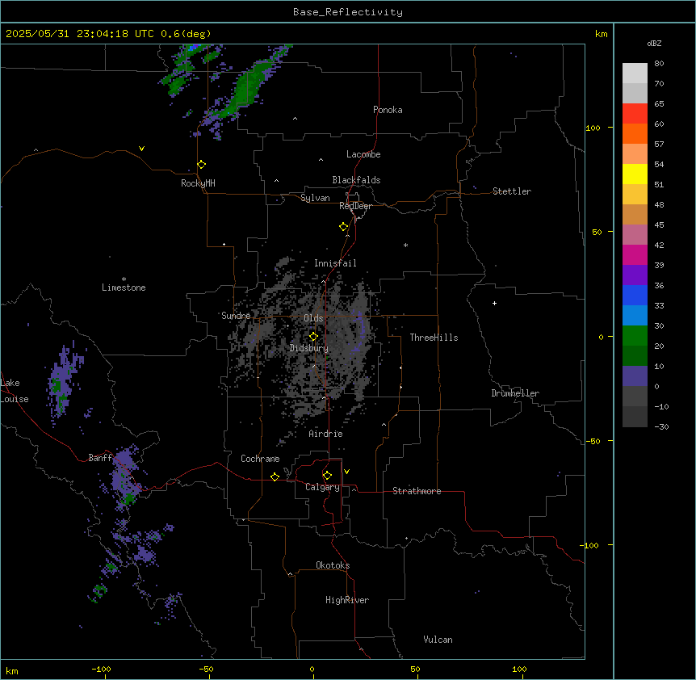
Task: Click the Vulcan label
Action: click(438, 640)
